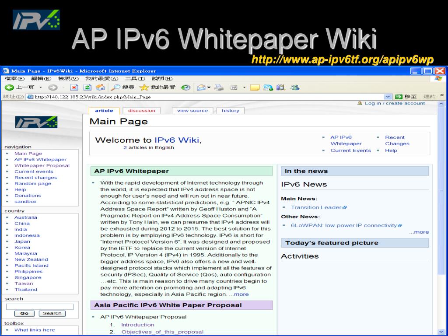448x336 pixels.
Task: Open the Introduction proposal section link
Action: pos(138,325)
